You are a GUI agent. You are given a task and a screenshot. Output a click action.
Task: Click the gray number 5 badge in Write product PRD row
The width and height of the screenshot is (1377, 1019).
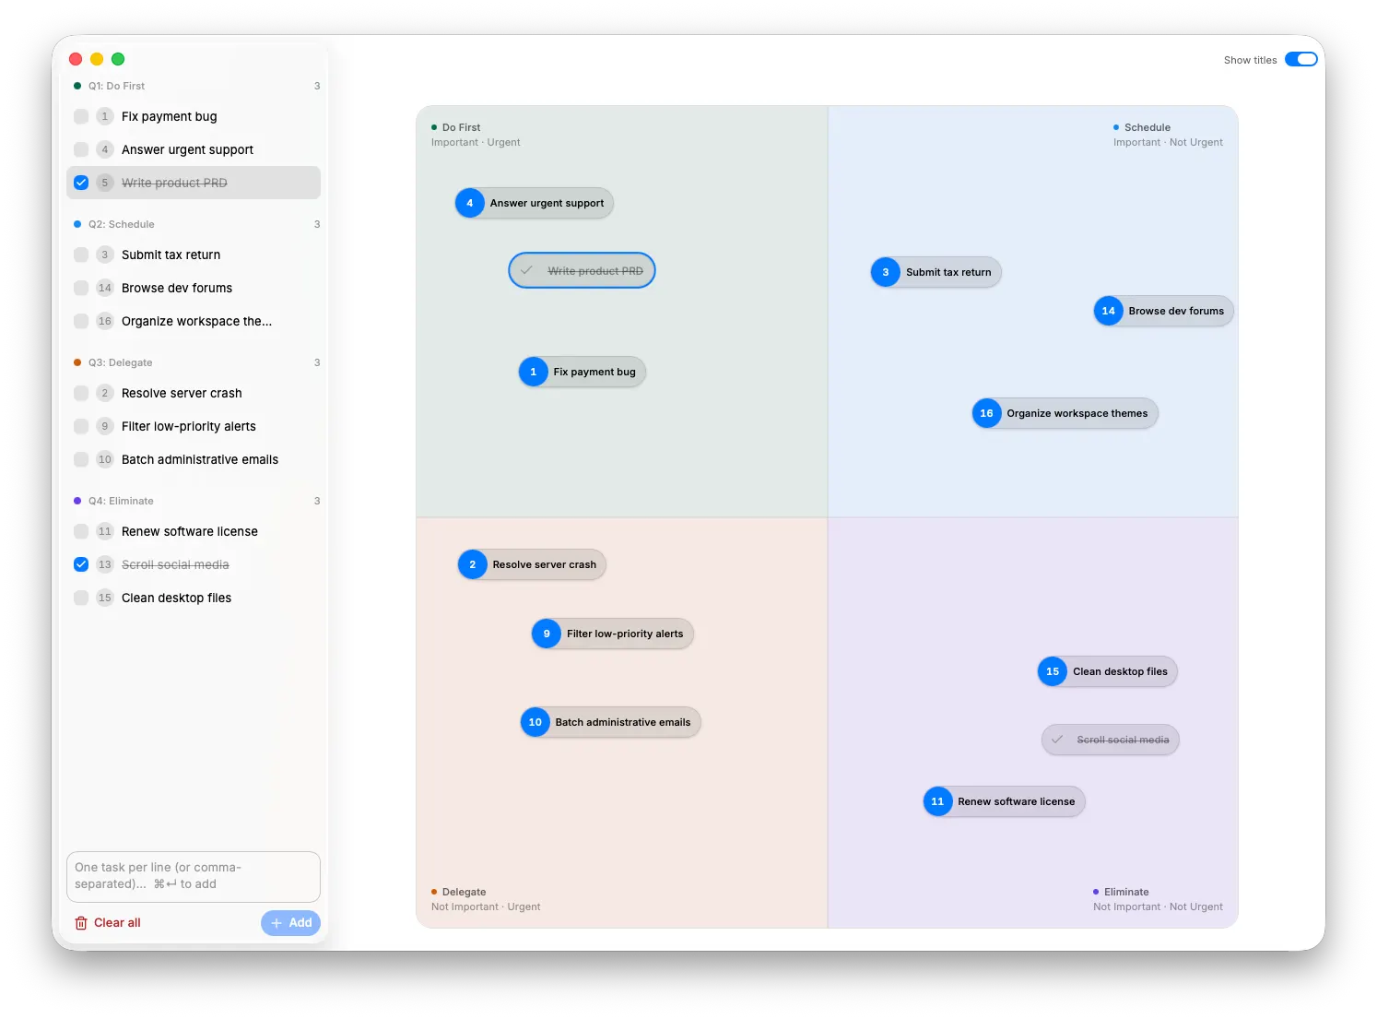pos(105,183)
